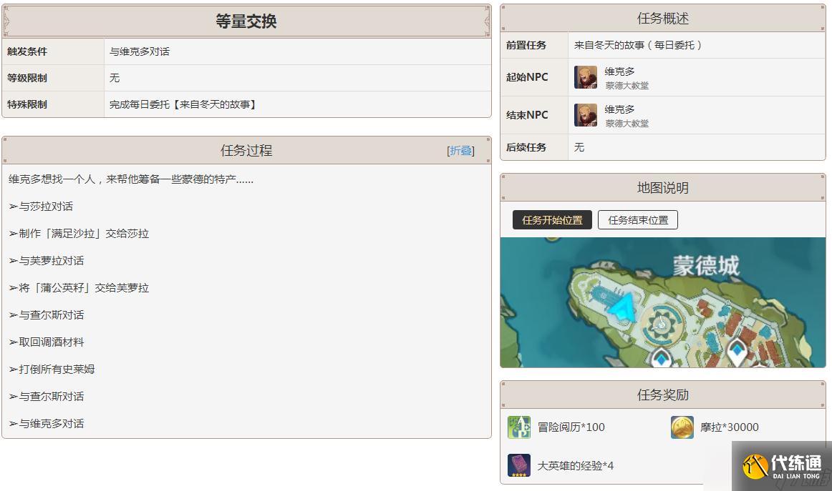Collapse the 任务过程 panel via 折叠
832x491 pixels.
tap(460, 151)
